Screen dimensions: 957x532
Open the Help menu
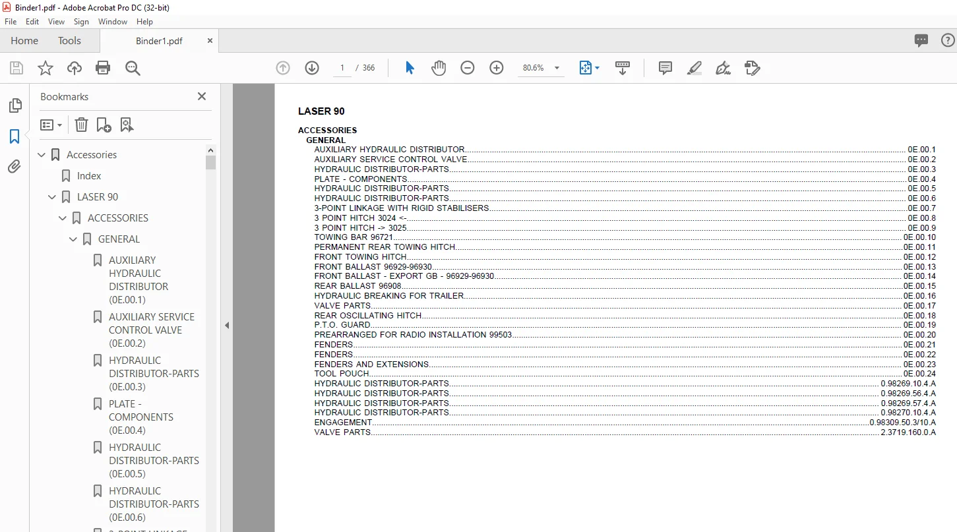pos(144,22)
